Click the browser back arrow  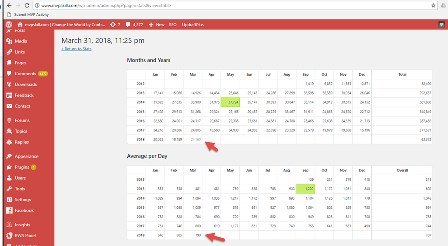tap(9, 5)
